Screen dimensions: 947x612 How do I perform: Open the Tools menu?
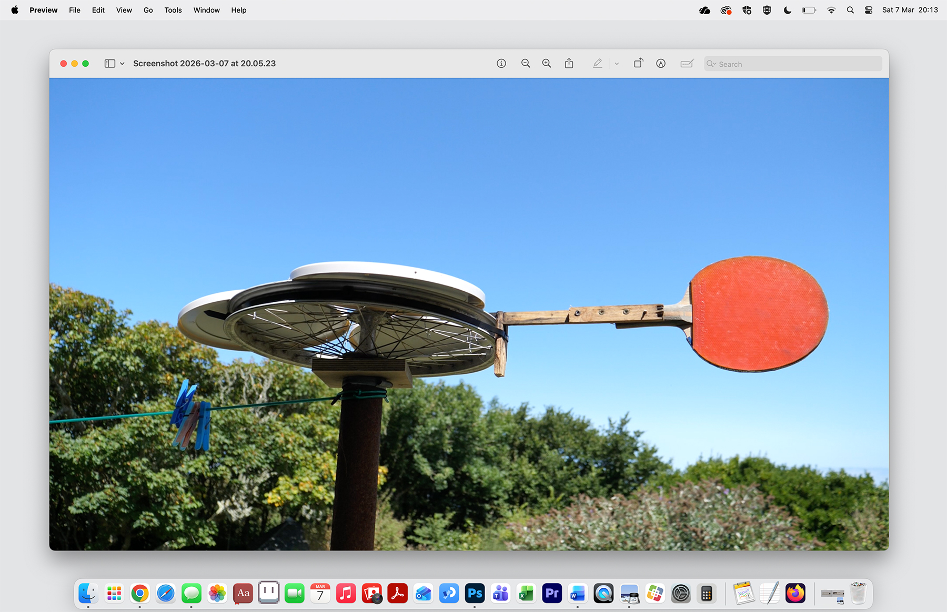tap(173, 10)
